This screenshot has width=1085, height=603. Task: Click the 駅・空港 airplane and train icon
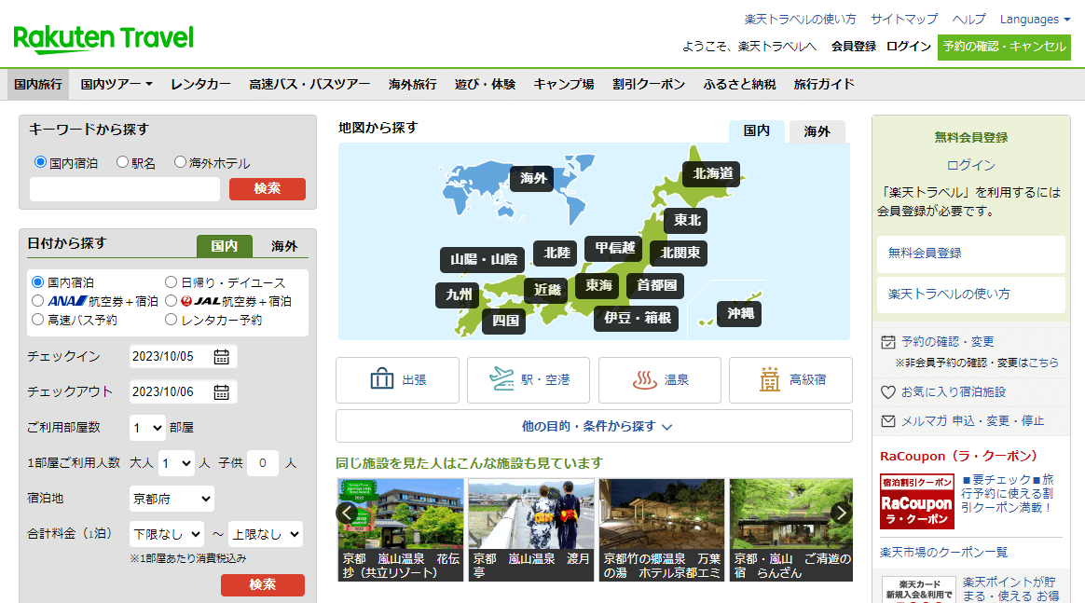click(x=501, y=380)
